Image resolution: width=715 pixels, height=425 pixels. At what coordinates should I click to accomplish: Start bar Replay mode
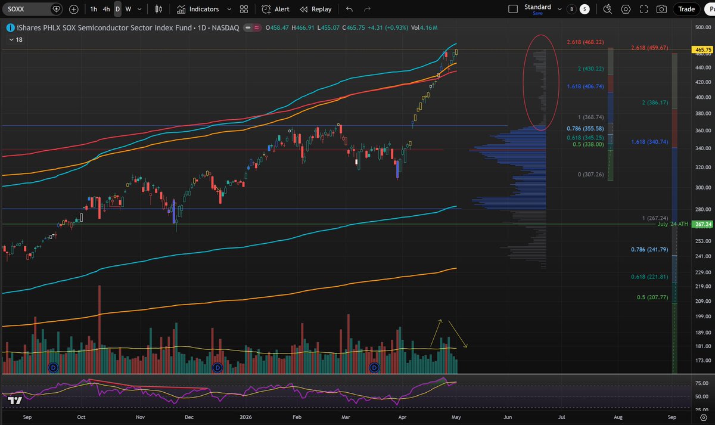316,10
